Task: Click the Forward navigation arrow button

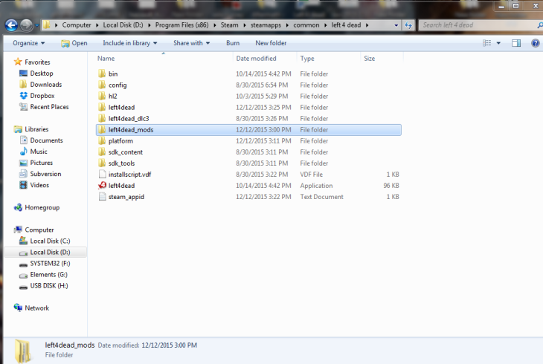Action: (x=26, y=25)
